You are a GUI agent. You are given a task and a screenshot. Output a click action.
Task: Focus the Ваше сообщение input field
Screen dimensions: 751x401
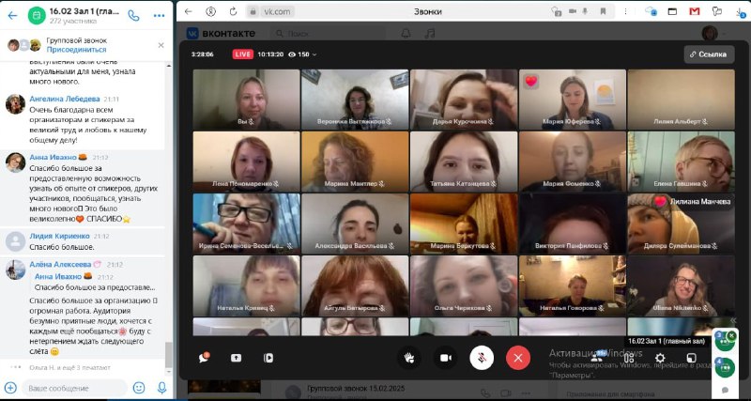click(x=74, y=388)
